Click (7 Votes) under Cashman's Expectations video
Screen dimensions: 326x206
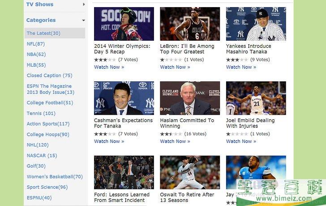click(128, 134)
